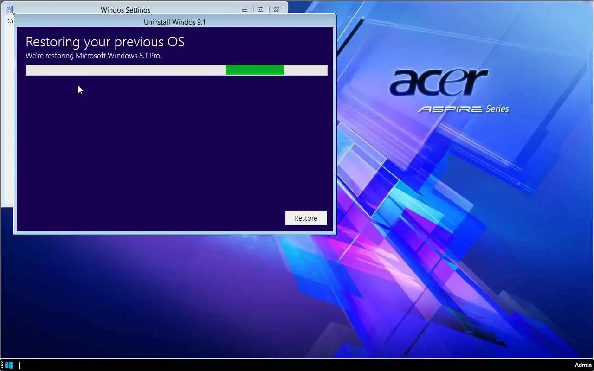Image resolution: width=594 pixels, height=371 pixels.
Task: Open the Start menu Windows logo
Action: pos(9,365)
